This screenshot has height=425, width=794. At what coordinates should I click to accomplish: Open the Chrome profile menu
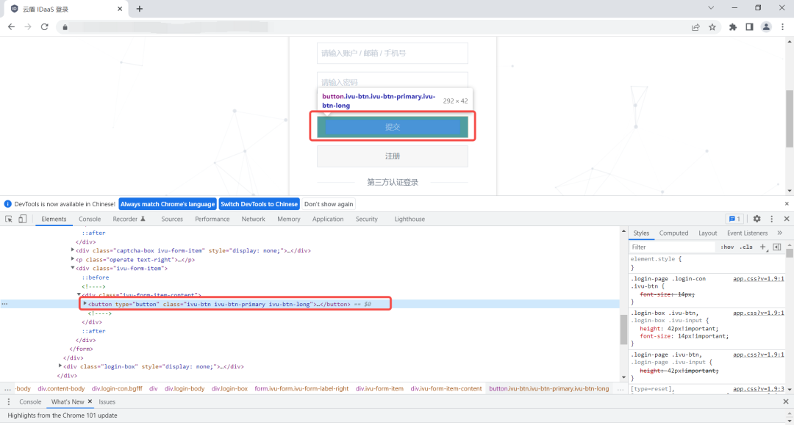click(x=766, y=27)
